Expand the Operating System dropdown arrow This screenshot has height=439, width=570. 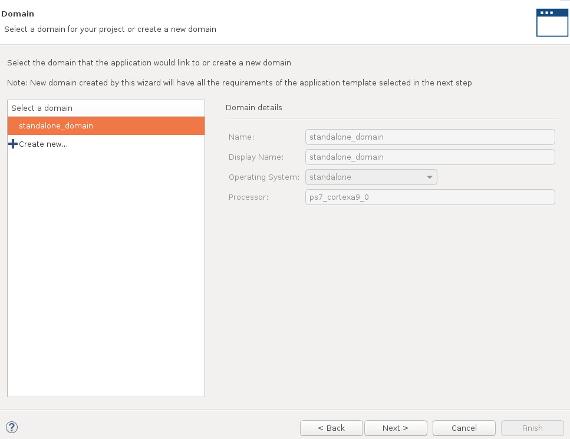click(429, 177)
